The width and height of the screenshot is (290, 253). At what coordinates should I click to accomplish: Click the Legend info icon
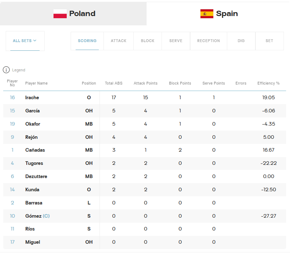pos(6,70)
